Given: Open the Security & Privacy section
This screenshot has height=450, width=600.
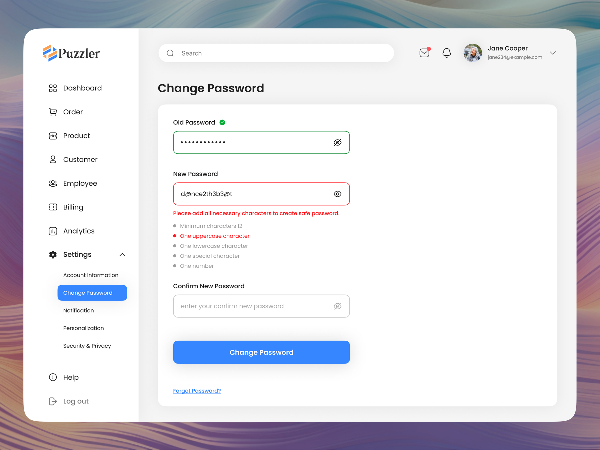Looking at the screenshot, I should pos(87,345).
